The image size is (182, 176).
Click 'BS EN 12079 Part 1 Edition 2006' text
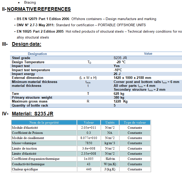click(43, 19)
